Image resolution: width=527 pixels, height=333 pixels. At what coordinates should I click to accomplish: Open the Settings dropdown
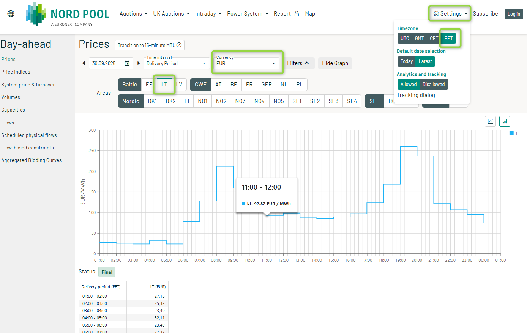pyautogui.click(x=450, y=14)
